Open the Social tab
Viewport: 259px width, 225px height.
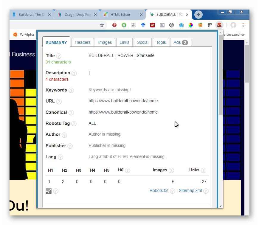pyautogui.click(x=142, y=42)
